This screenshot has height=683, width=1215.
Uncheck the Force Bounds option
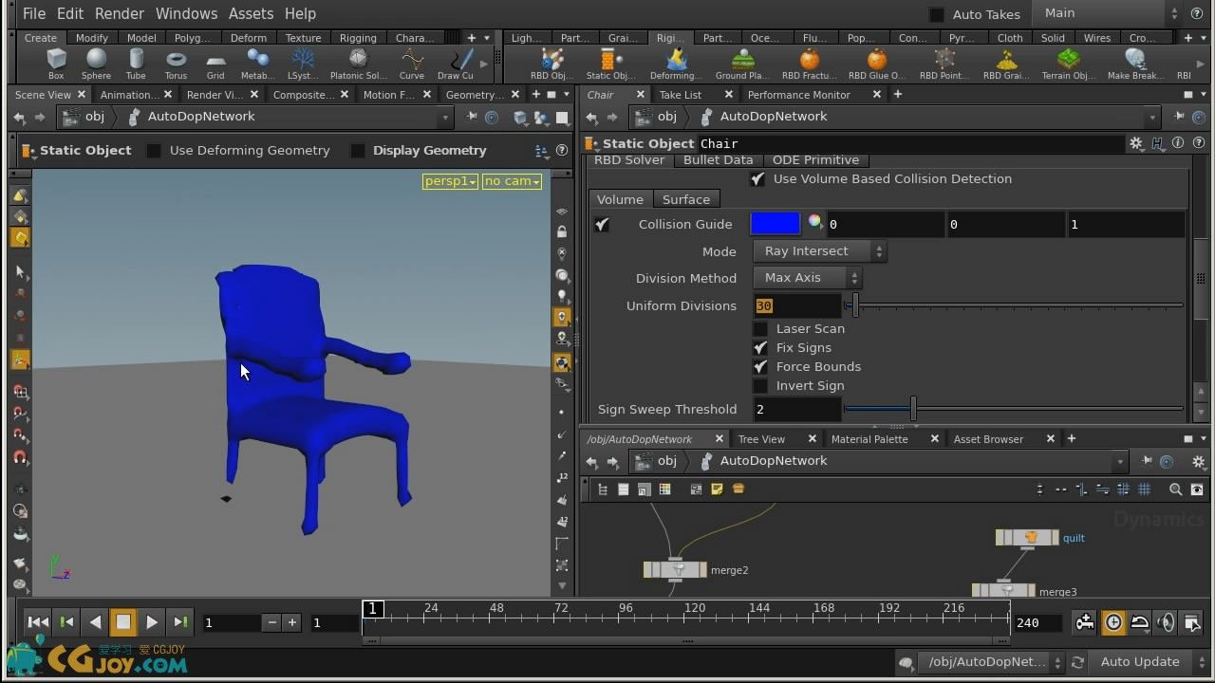tap(760, 367)
